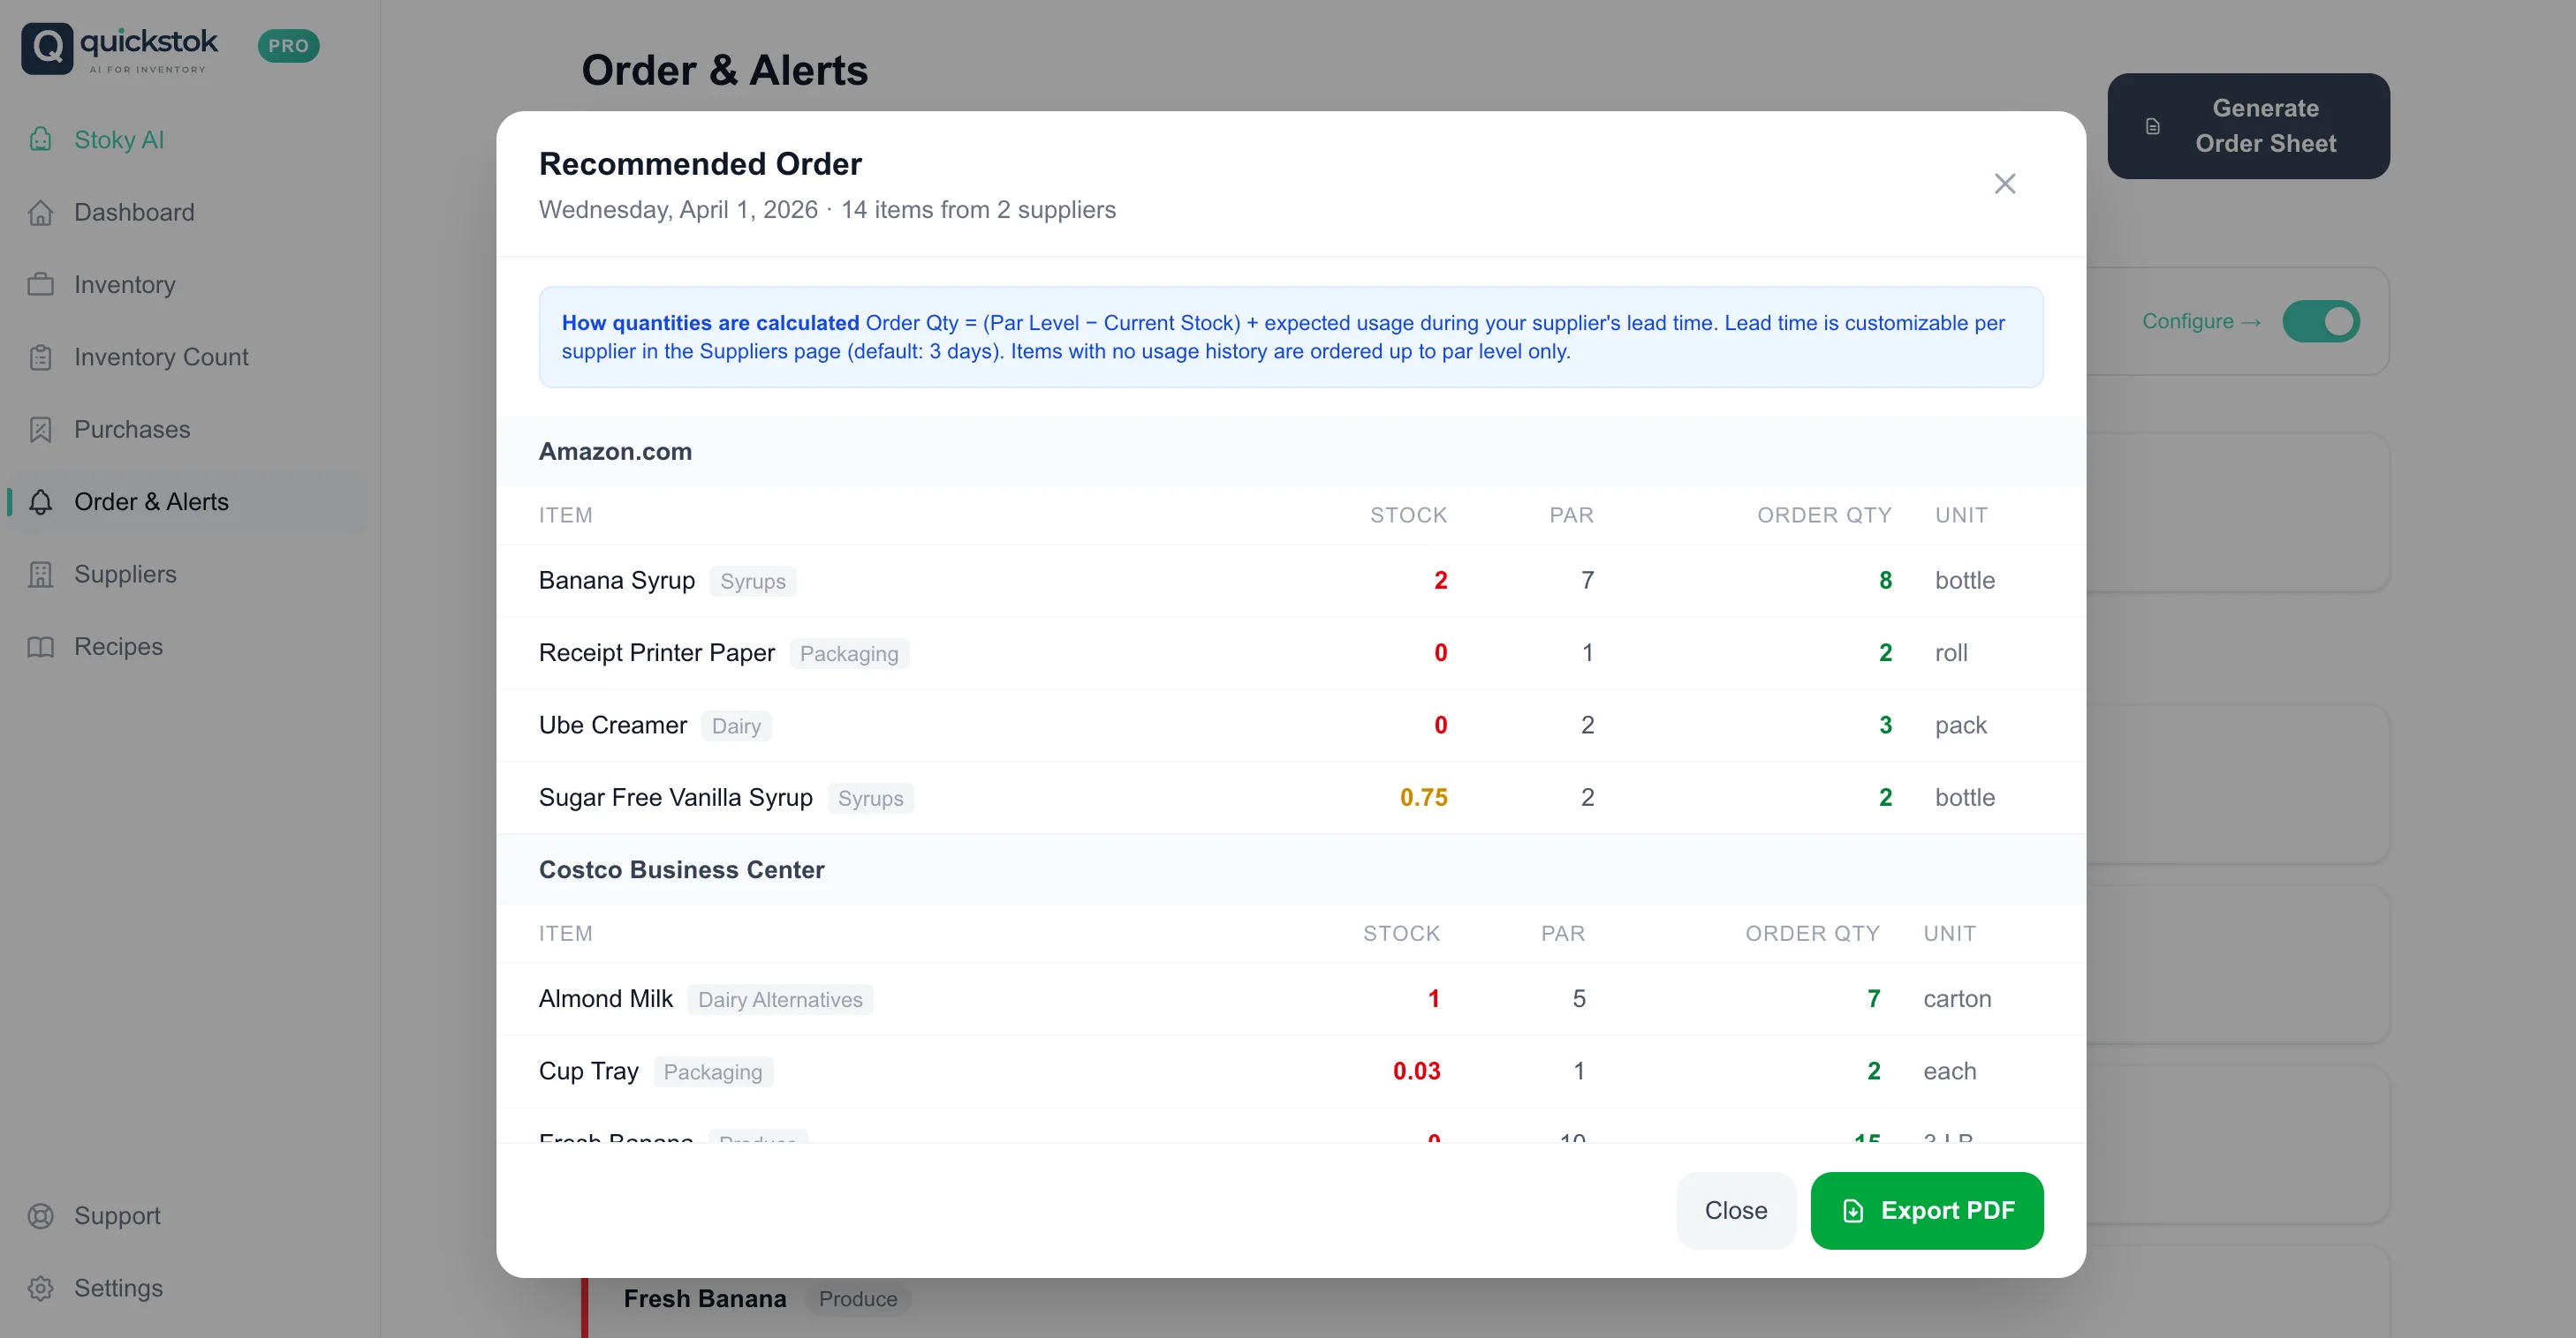Click the Inventory Count clipboard icon
This screenshot has width=2576, height=1338.
tap(40, 357)
